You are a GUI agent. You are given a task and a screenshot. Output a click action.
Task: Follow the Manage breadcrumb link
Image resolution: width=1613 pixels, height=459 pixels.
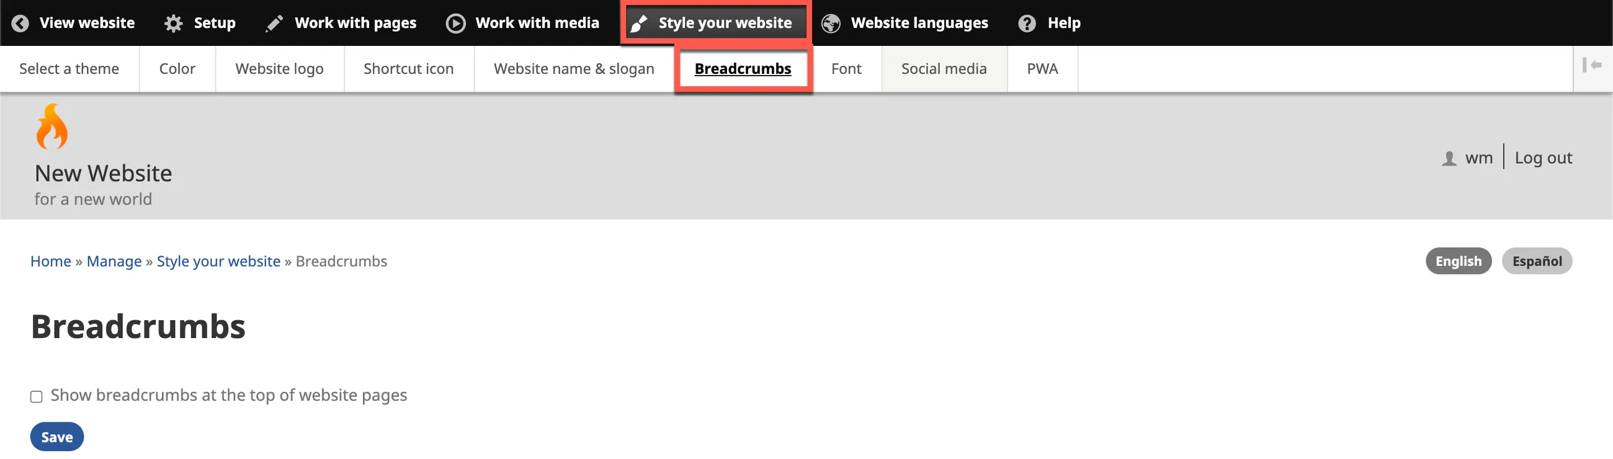tap(114, 261)
